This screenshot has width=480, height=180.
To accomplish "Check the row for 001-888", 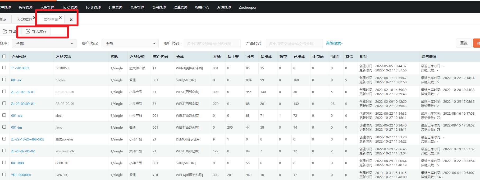I will (4, 163).
